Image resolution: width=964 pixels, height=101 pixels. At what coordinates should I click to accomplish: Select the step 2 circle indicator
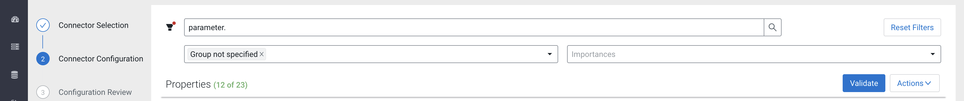43,59
